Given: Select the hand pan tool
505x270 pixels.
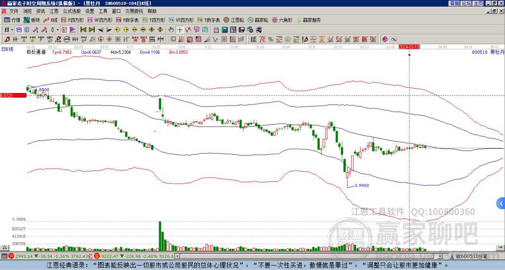Looking at the screenshot, I should (x=171, y=30).
